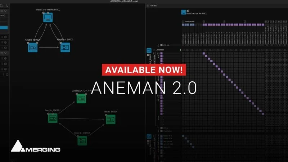Image resolution: width=288 pixels, height=162 pixels.
Task: Click MassCore (on Ric-MSC) label in matrix
Action: coord(197,14)
